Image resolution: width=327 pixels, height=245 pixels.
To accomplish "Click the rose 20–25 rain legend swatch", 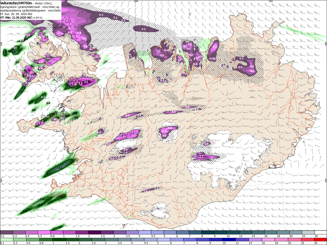I will 294,240.
